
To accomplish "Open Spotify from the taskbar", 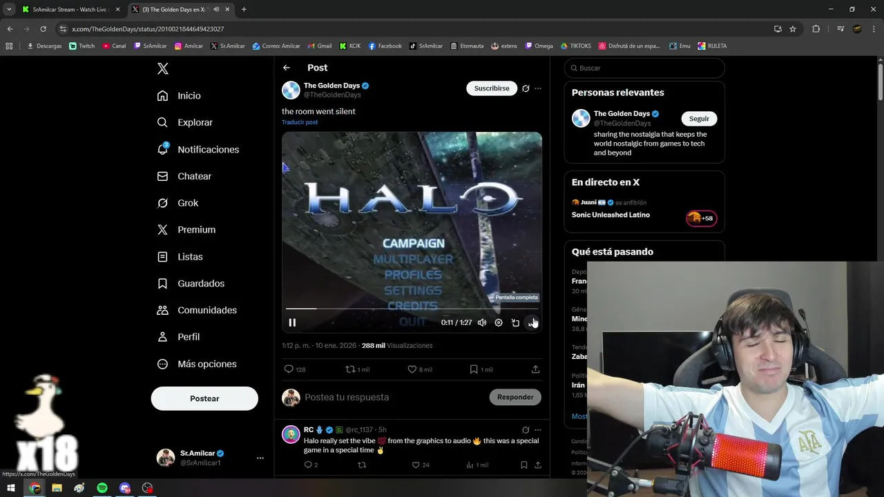I will tap(102, 488).
